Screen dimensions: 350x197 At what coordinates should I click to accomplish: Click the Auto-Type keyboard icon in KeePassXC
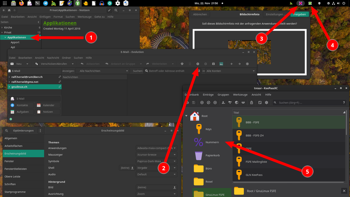click(243, 102)
